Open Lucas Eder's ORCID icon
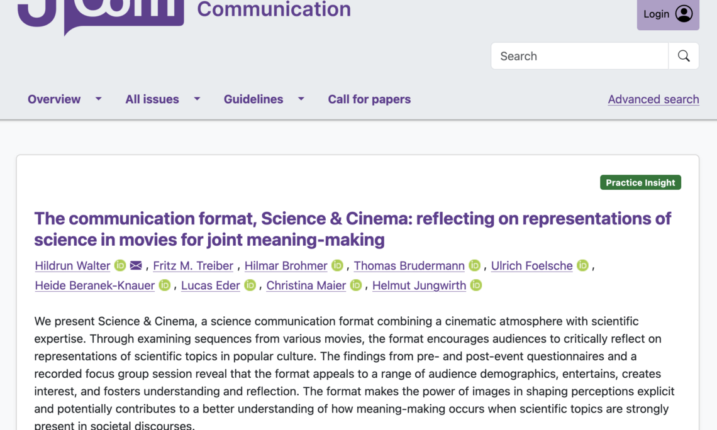This screenshot has width=717, height=430. [250, 285]
